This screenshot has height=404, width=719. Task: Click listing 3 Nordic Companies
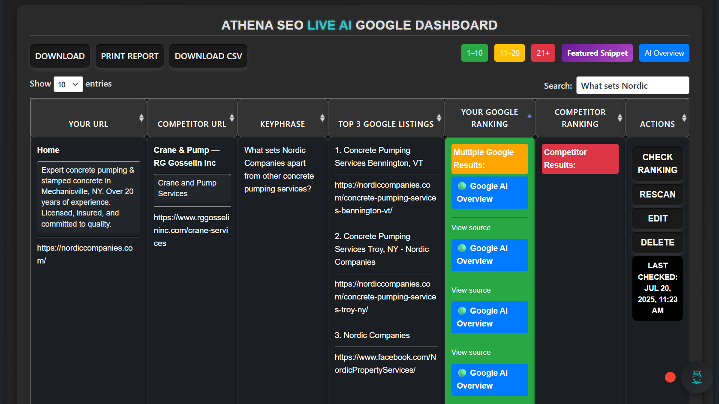click(x=372, y=335)
